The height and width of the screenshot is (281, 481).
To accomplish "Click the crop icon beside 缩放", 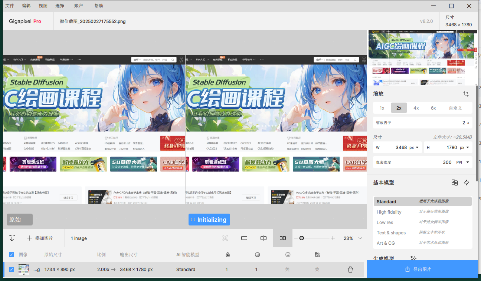I will click(x=466, y=94).
